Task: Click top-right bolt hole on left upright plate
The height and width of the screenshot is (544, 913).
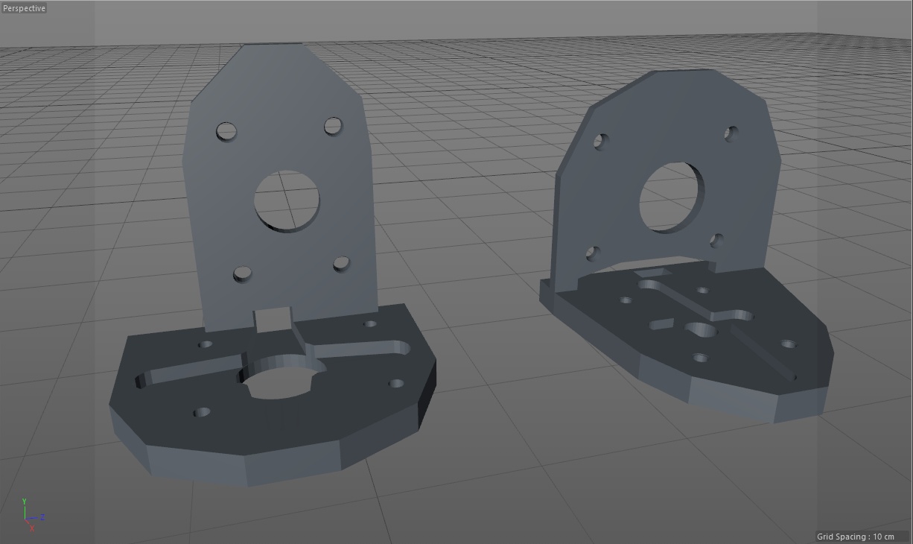Action: click(x=333, y=126)
